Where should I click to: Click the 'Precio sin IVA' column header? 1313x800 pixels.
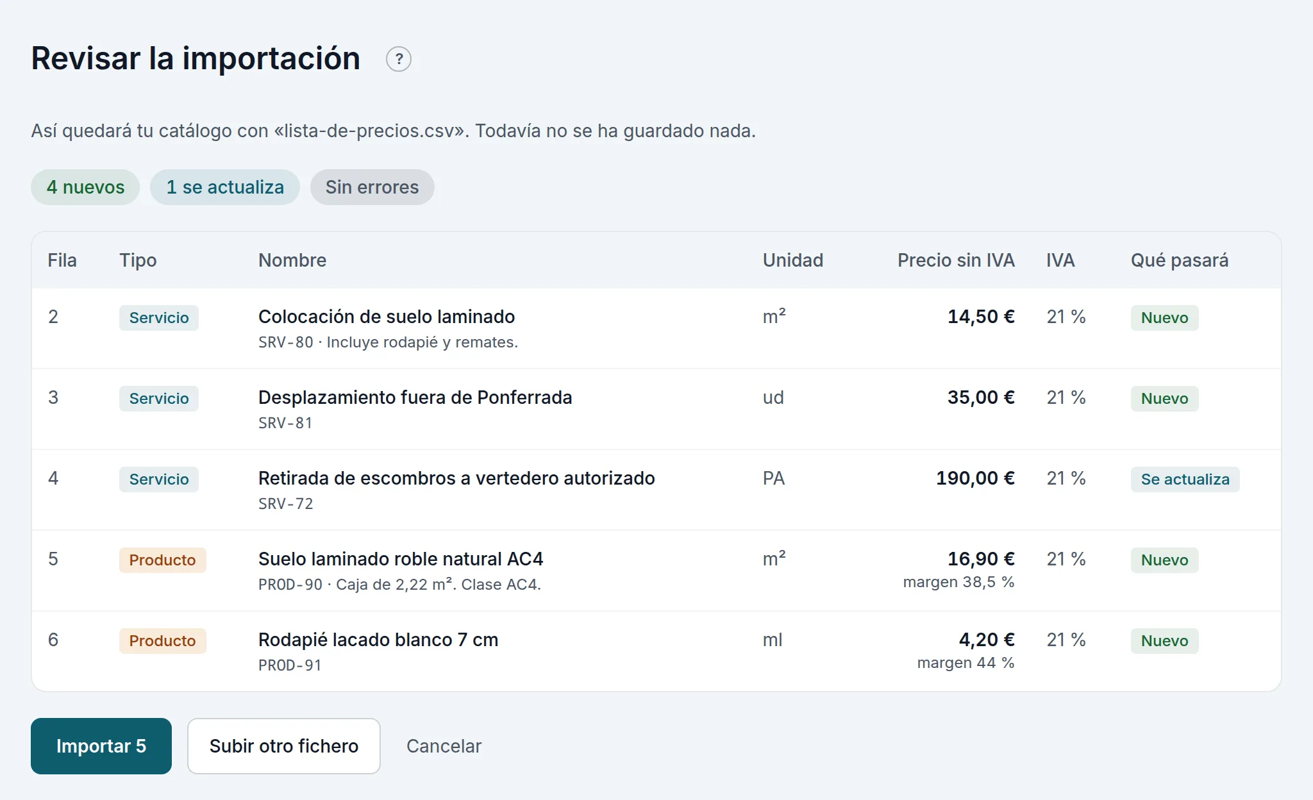(x=956, y=260)
